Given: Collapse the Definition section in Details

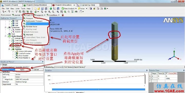Looking at the screenshot, I should pyautogui.click(x=1, y=72).
